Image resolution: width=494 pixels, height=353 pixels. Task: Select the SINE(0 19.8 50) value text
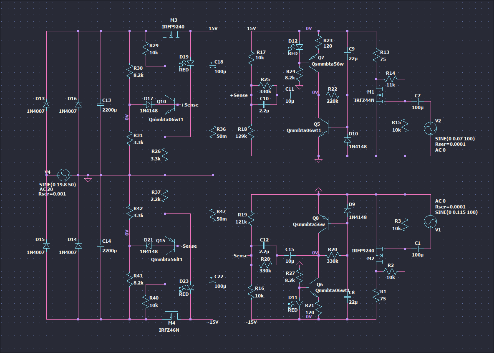57,185
